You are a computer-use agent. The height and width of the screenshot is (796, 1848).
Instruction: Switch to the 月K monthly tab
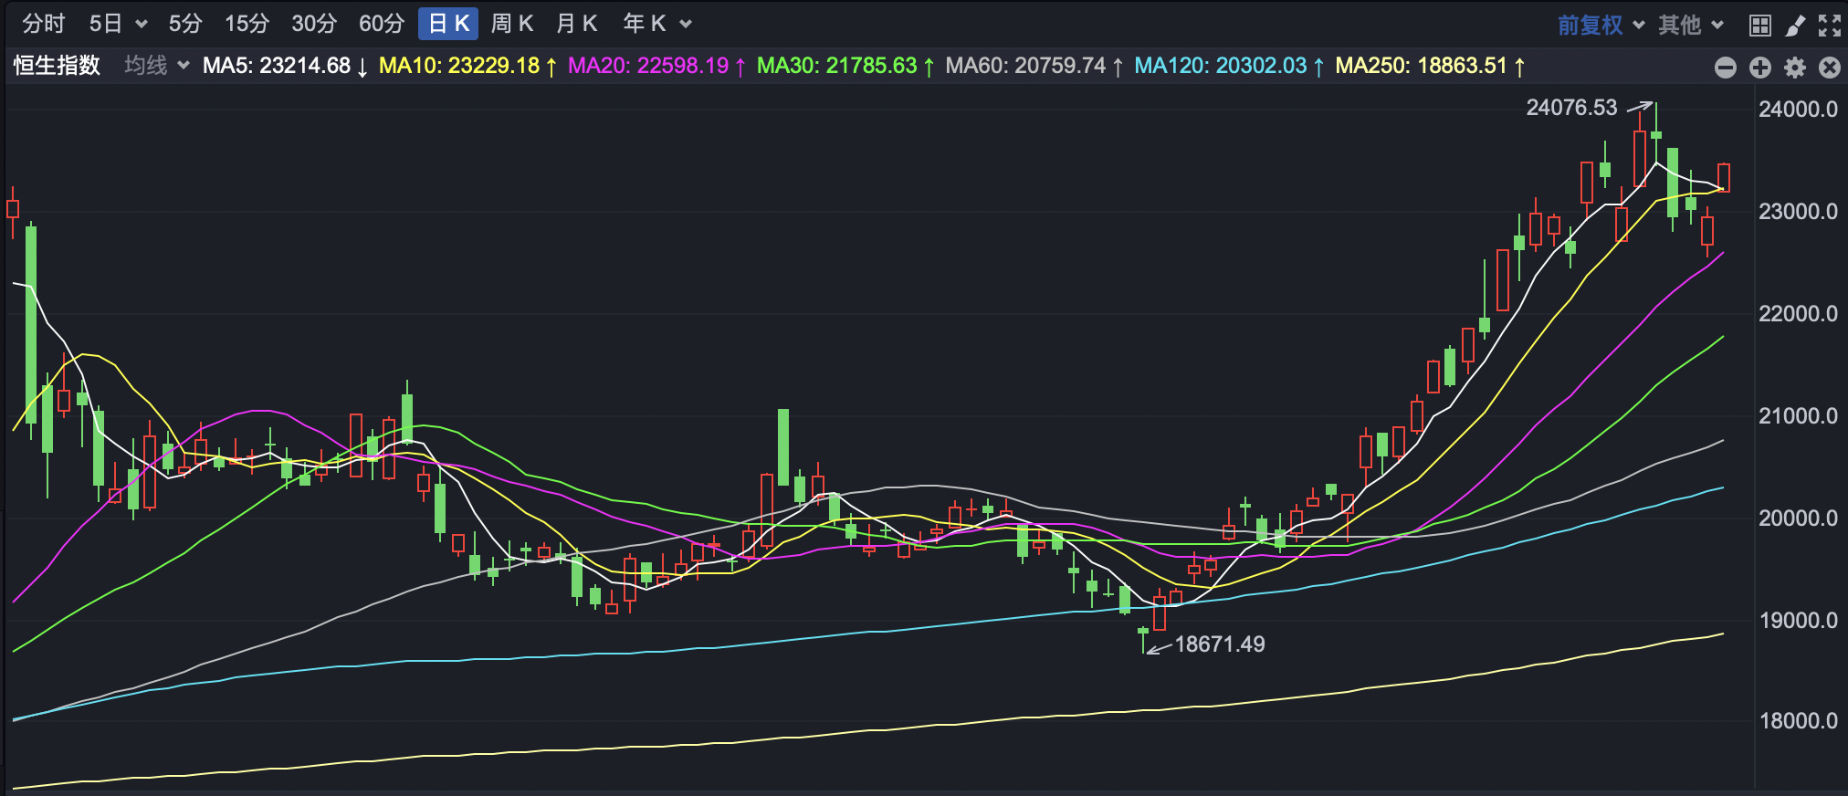click(576, 24)
